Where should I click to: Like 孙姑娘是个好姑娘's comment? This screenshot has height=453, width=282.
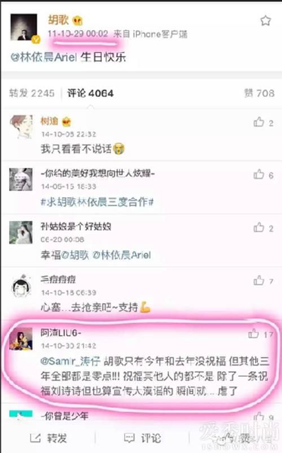(x=259, y=228)
